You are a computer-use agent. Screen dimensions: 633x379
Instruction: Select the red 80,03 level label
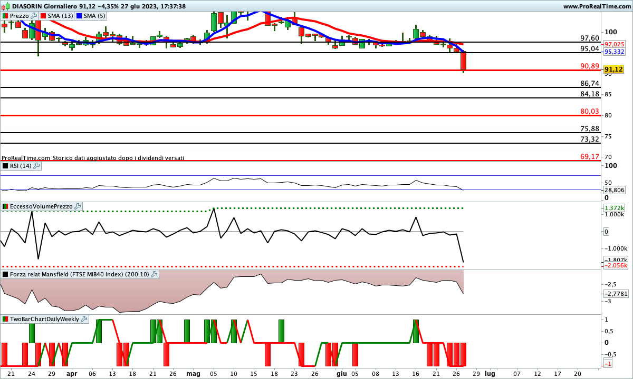(x=590, y=111)
